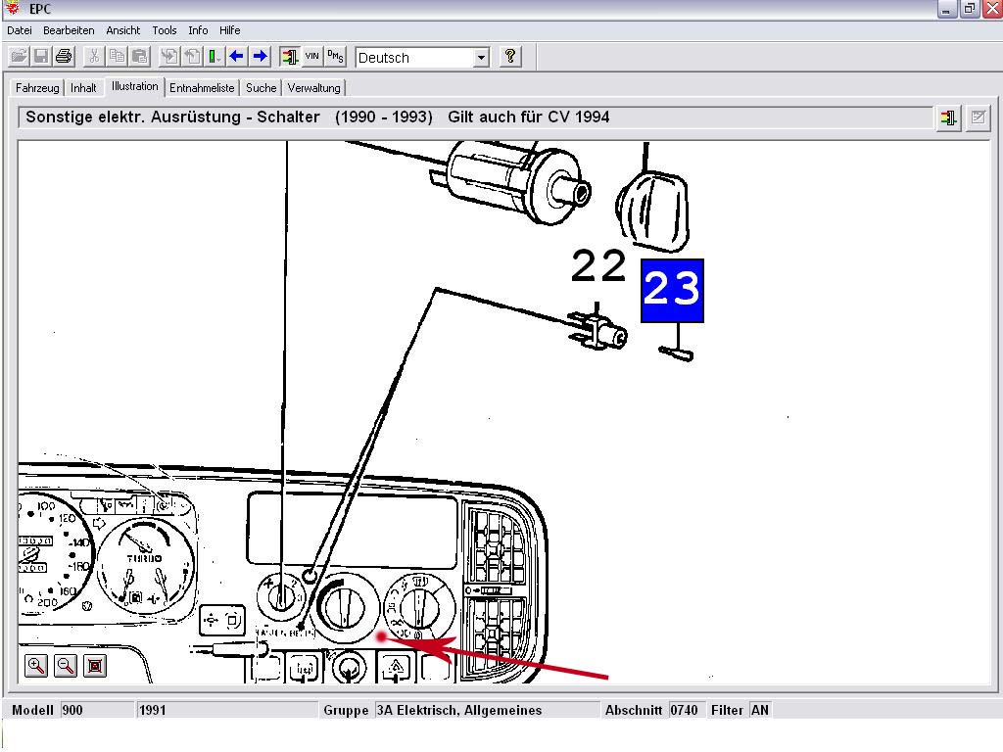
Task: Zoom out with magnifier minus icon
Action: [x=66, y=666]
